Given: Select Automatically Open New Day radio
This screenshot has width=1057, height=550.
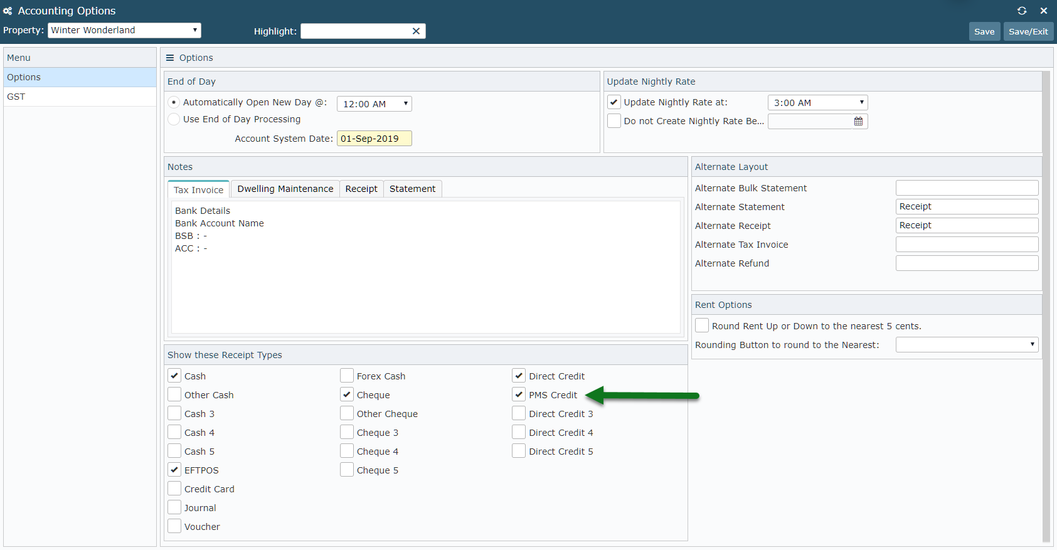Looking at the screenshot, I should pyautogui.click(x=174, y=102).
